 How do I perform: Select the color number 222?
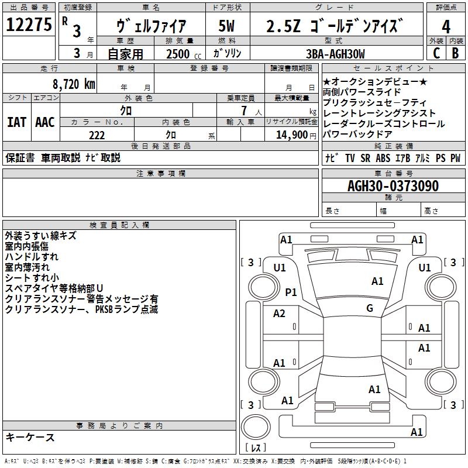[97, 135]
